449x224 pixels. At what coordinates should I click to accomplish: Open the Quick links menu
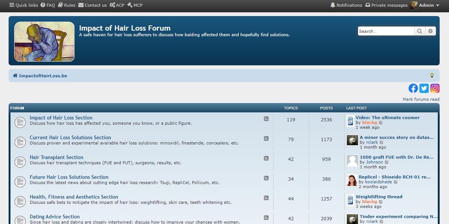tap(23, 5)
